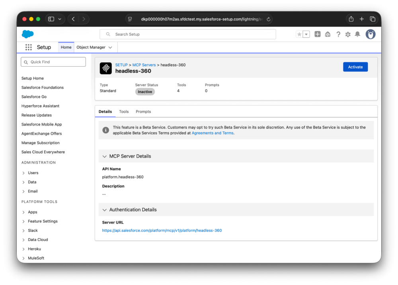Open Manage Subscription in sidebar
Viewport: 398px width, 285px height.
(x=40, y=143)
